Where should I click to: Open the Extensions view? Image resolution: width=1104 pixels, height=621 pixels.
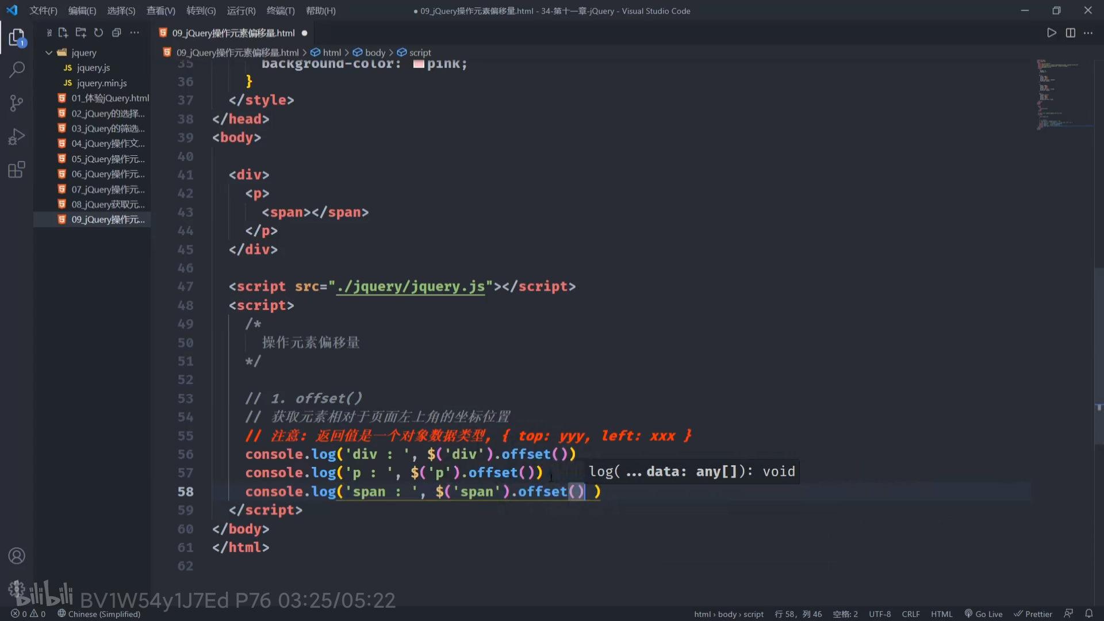pyautogui.click(x=17, y=170)
